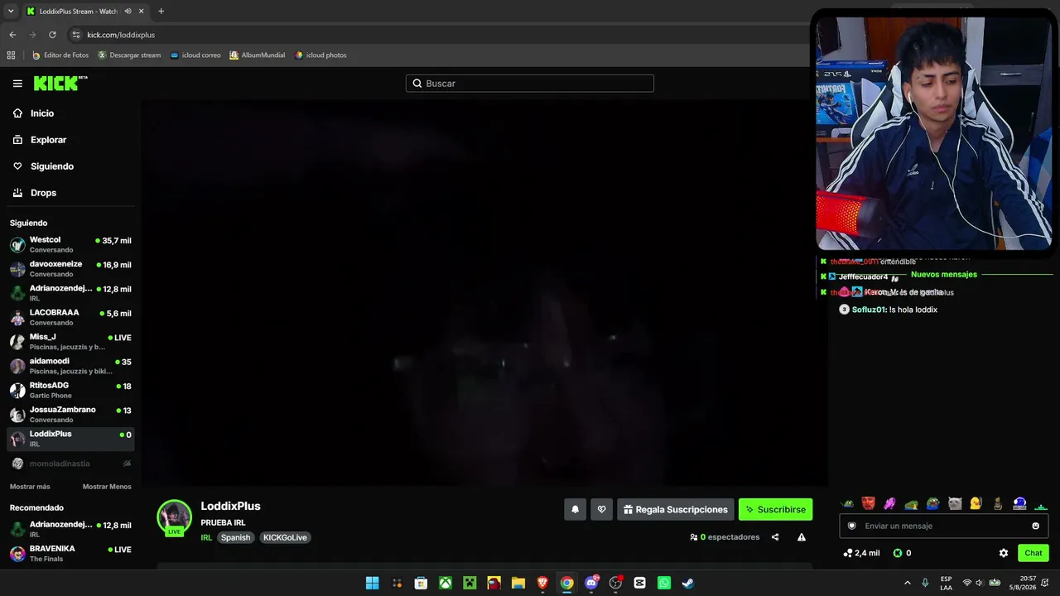Click LoddixPlus streamer avatar
Screen dimensions: 1060x596
coord(174,517)
